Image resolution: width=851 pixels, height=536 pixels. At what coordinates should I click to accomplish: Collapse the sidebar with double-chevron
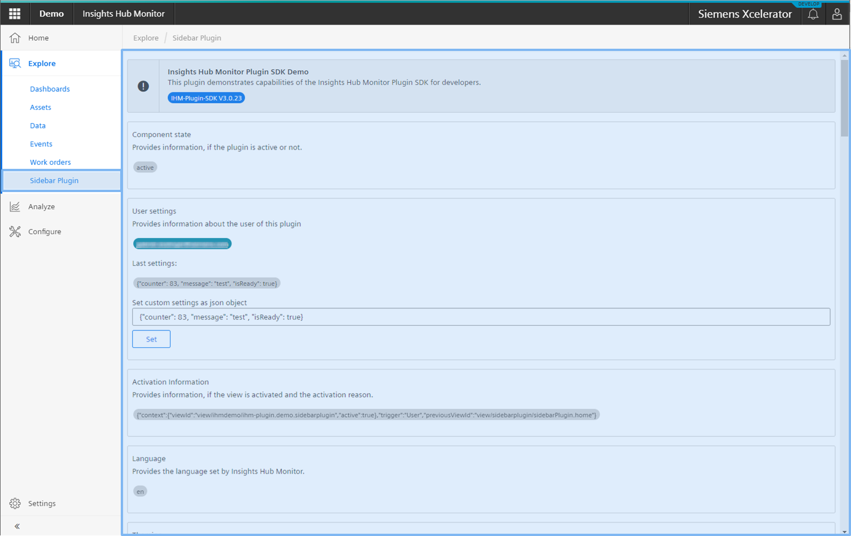point(17,526)
